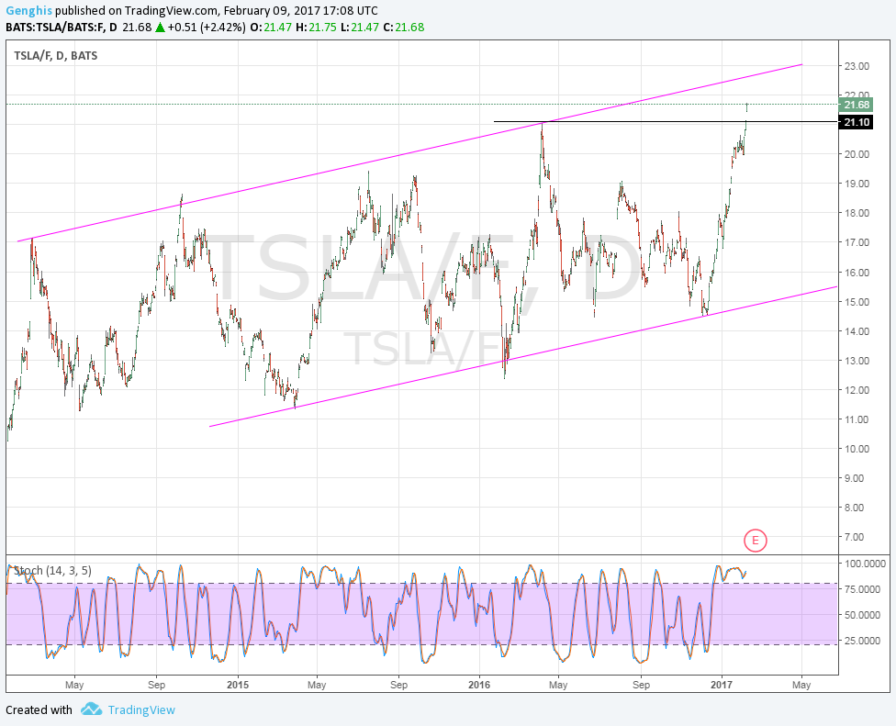Screen dimensions: 896x726
Task: Click the 2017 time axis label
Action: 722,685
